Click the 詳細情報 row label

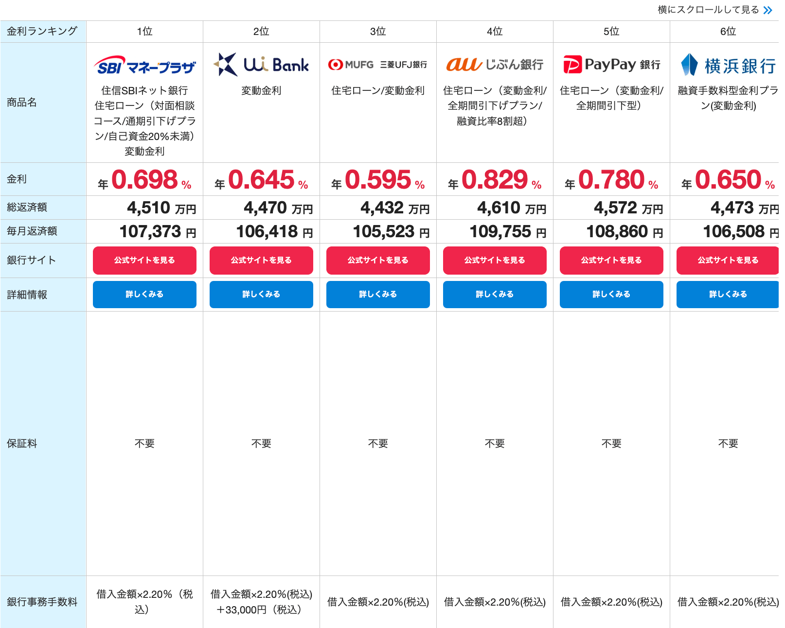(x=27, y=295)
